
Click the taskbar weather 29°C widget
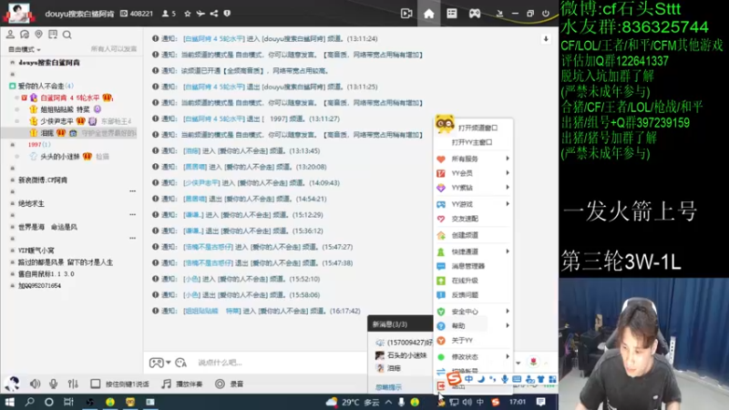352,402
